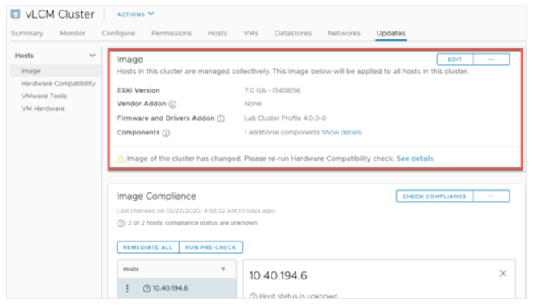Close the 10.40.194.6 details panel
This screenshot has height=306, width=533.
502,273
